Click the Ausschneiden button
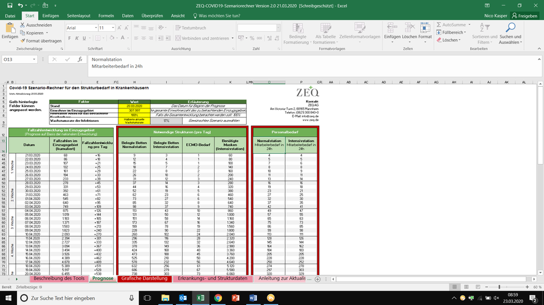544x305 pixels. pyautogui.click(x=36, y=25)
